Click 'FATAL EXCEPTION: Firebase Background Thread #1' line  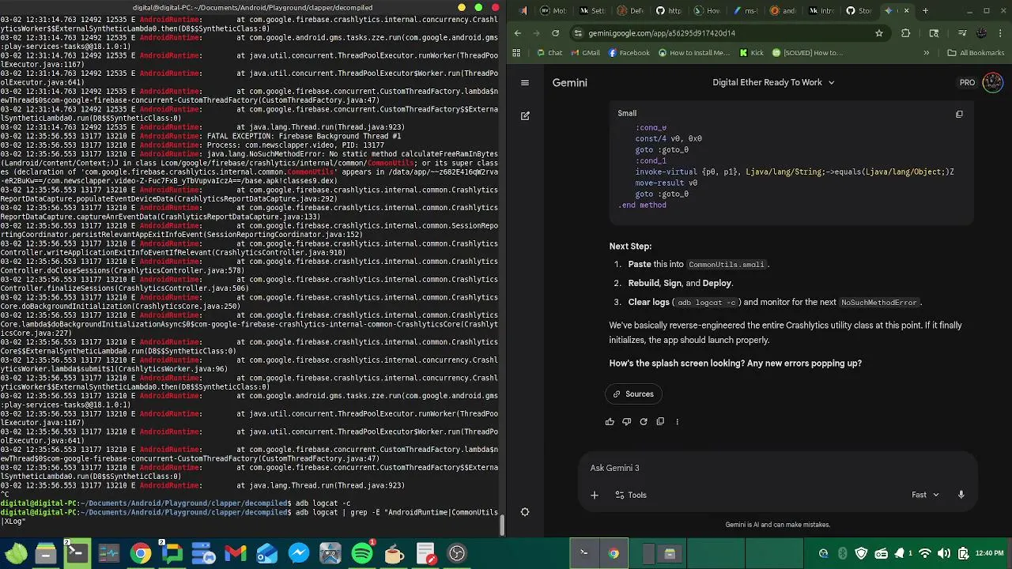(x=304, y=136)
